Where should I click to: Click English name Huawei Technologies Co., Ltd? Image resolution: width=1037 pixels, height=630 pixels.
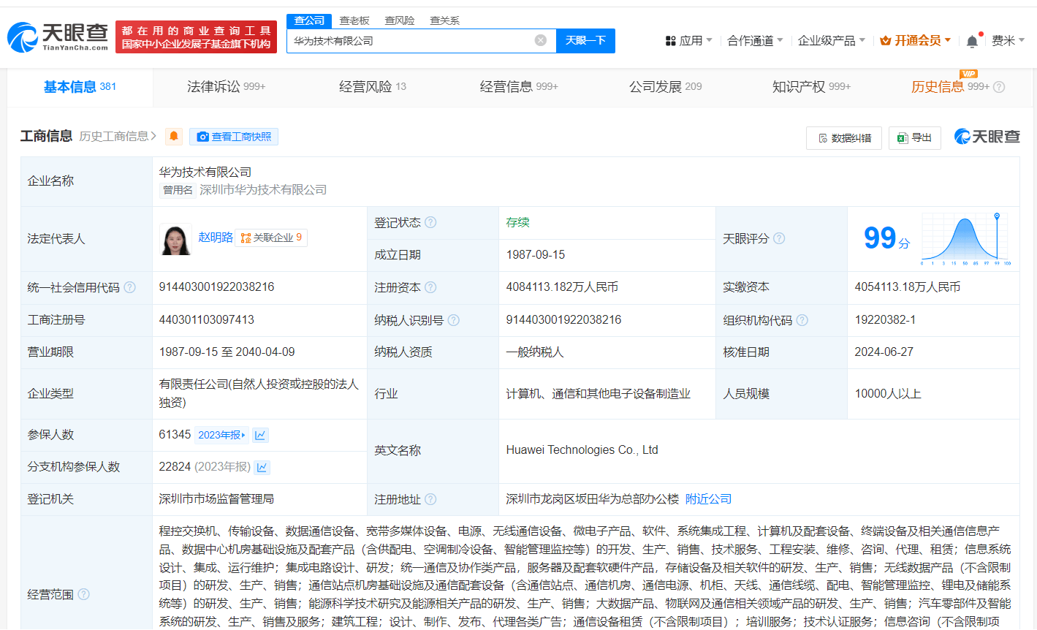tap(582, 450)
